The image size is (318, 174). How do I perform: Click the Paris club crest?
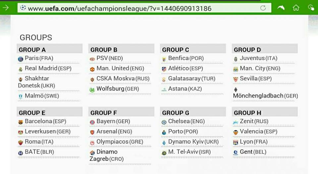[21, 59]
